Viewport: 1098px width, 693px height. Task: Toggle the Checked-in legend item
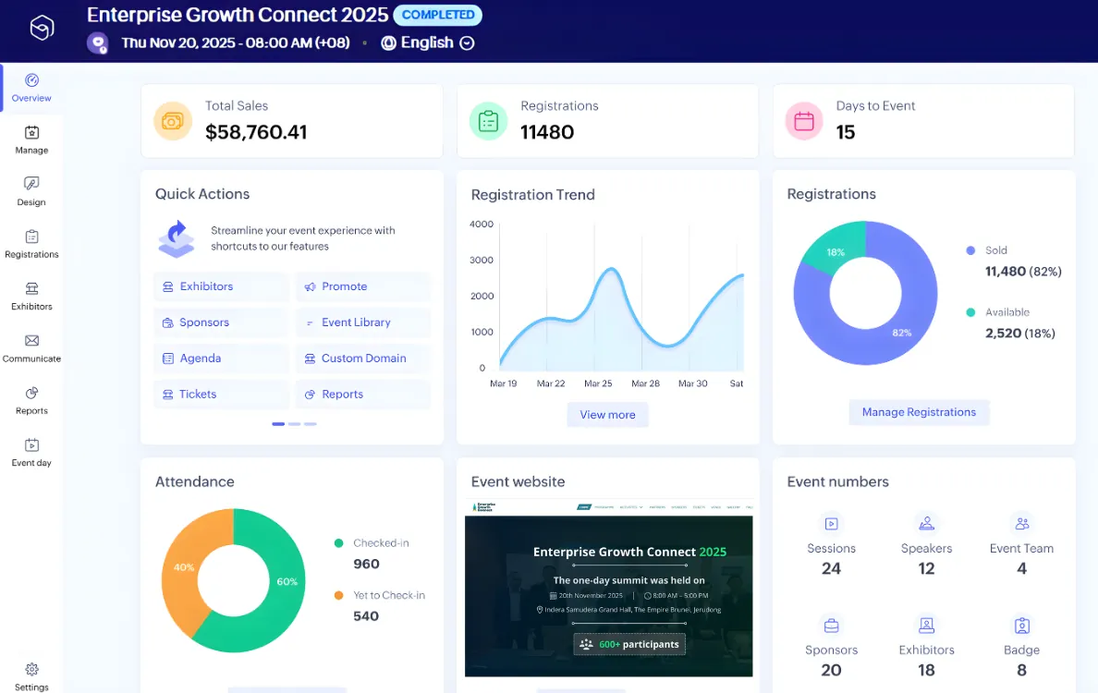(x=380, y=543)
